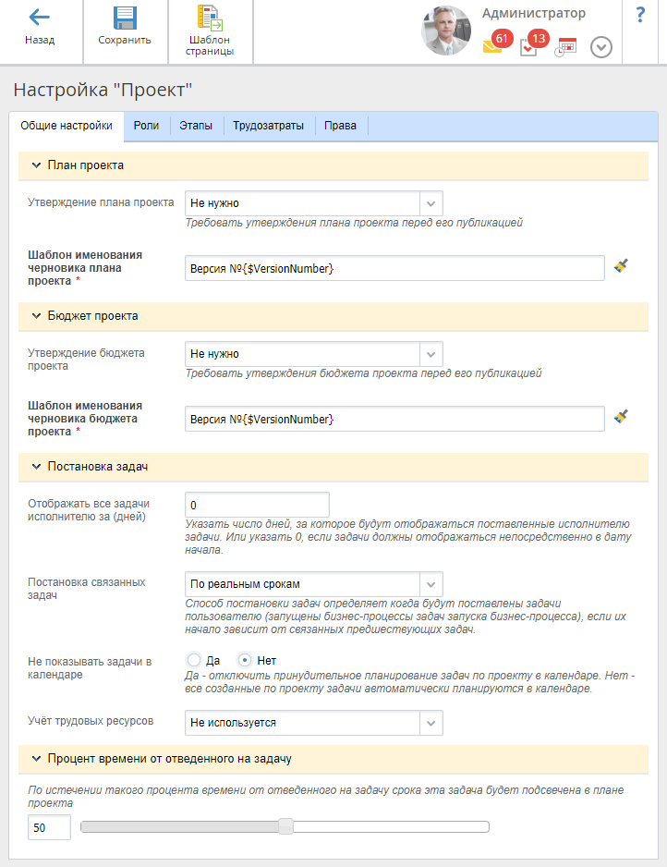The image size is (667, 867).
Task: Click the percent time slider handle
Action: coord(286,826)
